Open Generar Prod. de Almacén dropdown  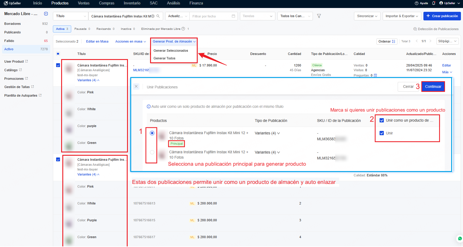pos(174,41)
